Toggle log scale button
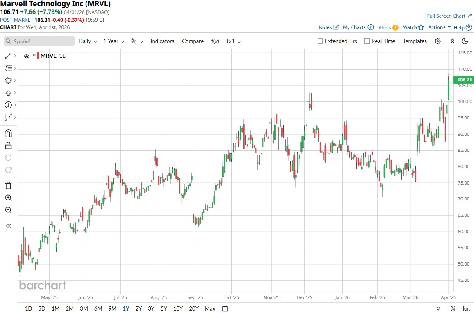 [466, 308]
